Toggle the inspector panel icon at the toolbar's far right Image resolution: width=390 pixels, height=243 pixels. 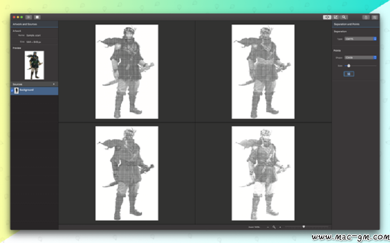(374, 17)
